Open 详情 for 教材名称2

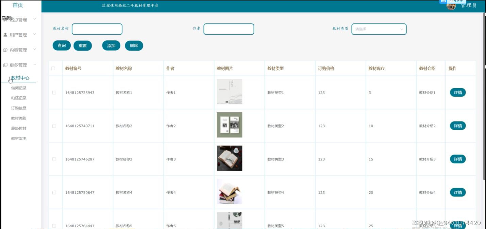tap(458, 126)
